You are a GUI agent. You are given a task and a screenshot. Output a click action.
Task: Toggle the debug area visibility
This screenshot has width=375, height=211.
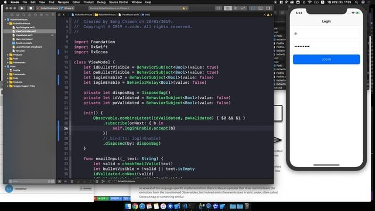point(260,8)
